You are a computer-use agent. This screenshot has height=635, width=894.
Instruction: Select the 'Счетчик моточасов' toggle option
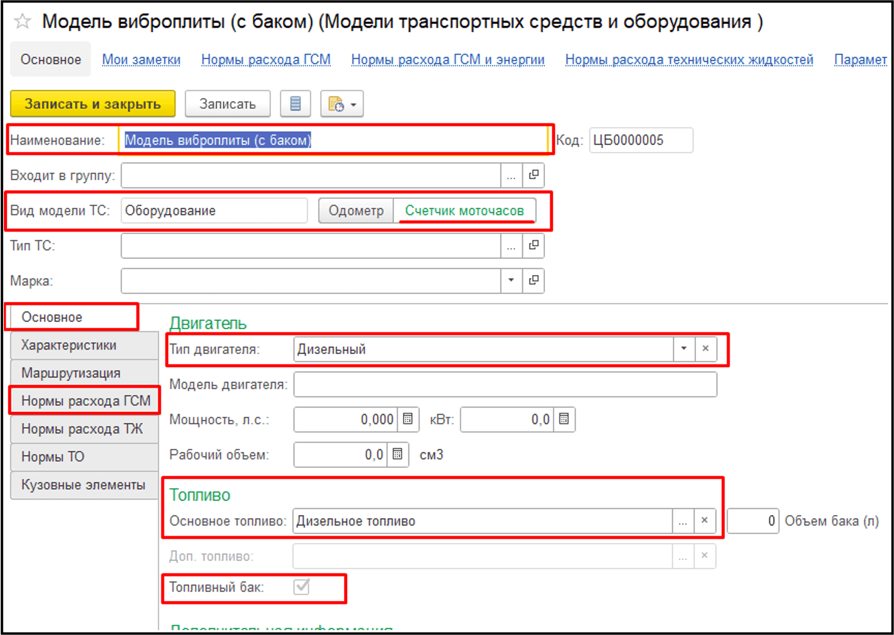pos(464,211)
